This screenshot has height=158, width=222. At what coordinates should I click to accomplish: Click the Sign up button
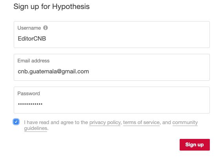[195, 145]
